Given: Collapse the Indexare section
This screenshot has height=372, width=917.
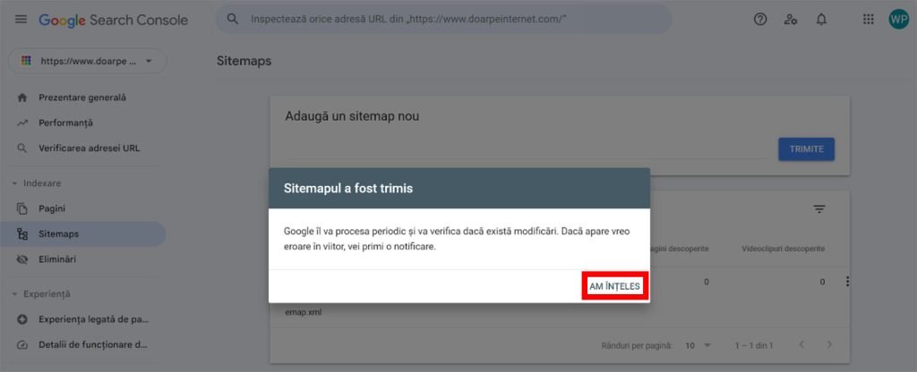Looking at the screenshot, I should click(36, 183).
